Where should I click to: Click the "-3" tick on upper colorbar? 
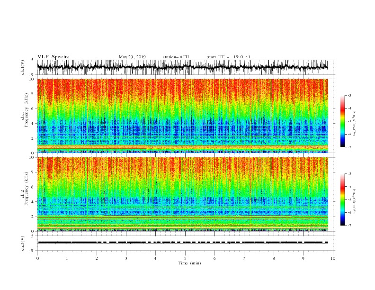[349, 95]
